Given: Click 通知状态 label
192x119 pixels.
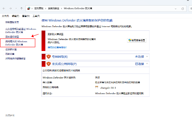Looking at the screenshot, I should [47, 93].
